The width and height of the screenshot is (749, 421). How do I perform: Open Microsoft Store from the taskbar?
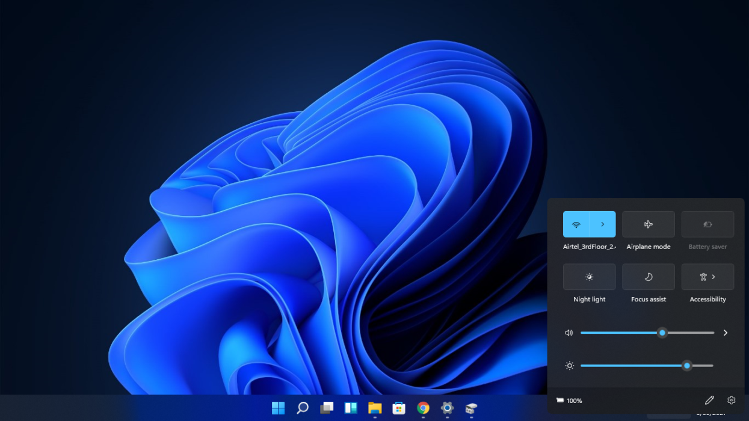click(399, 408)
